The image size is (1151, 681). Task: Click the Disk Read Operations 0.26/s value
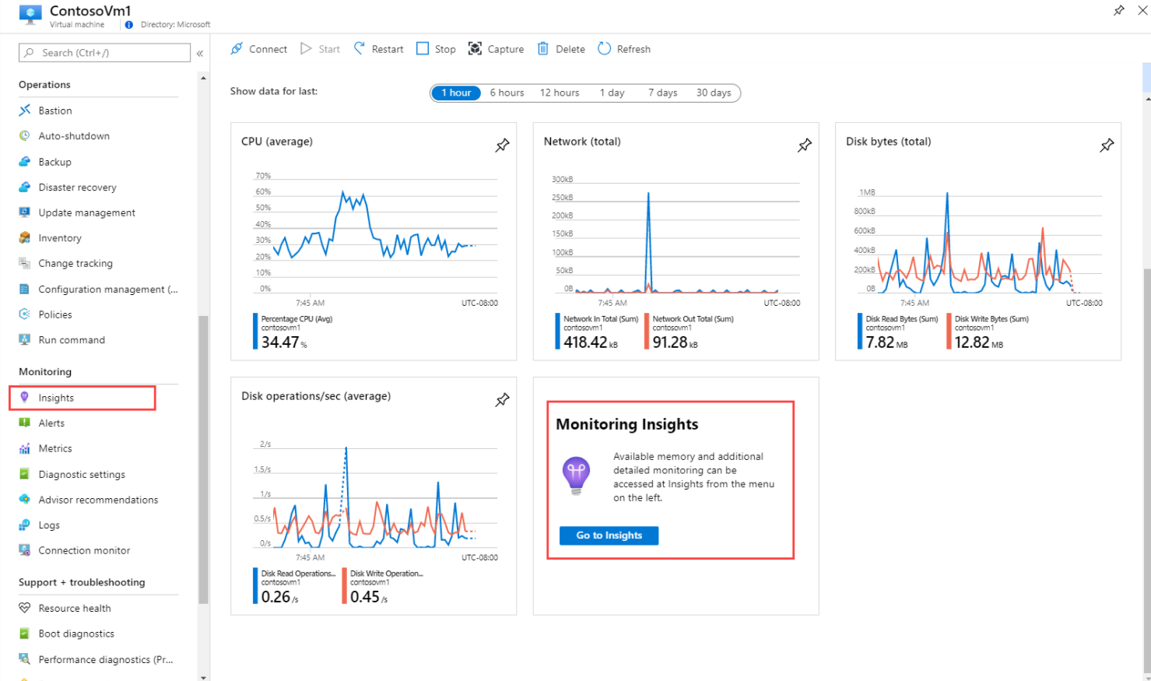click(x=279, y=596)
